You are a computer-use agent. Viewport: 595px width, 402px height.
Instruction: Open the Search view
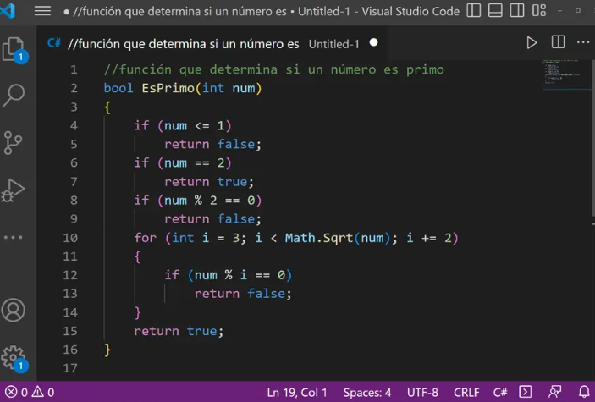click(14, 96)
